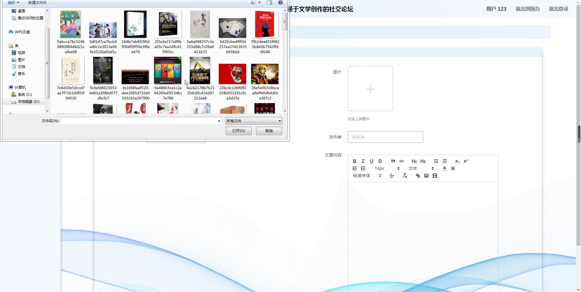581x292 pixels.
Task: Open the text background color picker
Action: (x=453, y=168)
